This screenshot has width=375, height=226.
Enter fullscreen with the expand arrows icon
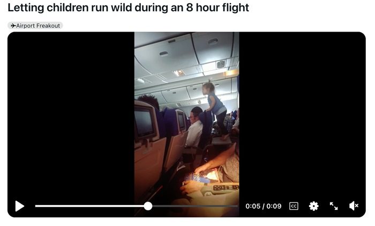click(334, 206)
